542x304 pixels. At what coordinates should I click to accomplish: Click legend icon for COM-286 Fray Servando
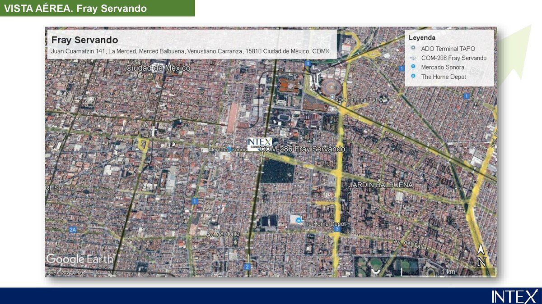click(413, 58)
